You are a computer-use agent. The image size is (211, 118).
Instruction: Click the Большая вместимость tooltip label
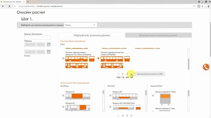[150, 74]
